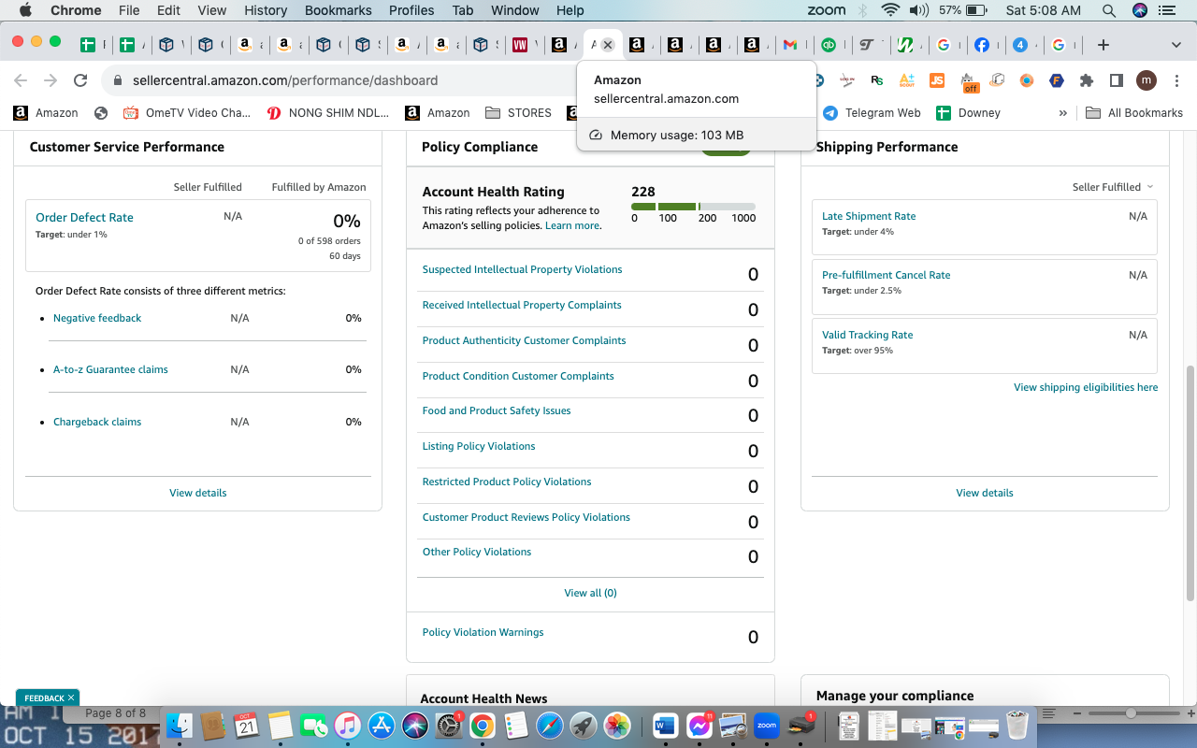
Task: Toggle the Chrome side panel
Action: click(x=1117, y=80)
